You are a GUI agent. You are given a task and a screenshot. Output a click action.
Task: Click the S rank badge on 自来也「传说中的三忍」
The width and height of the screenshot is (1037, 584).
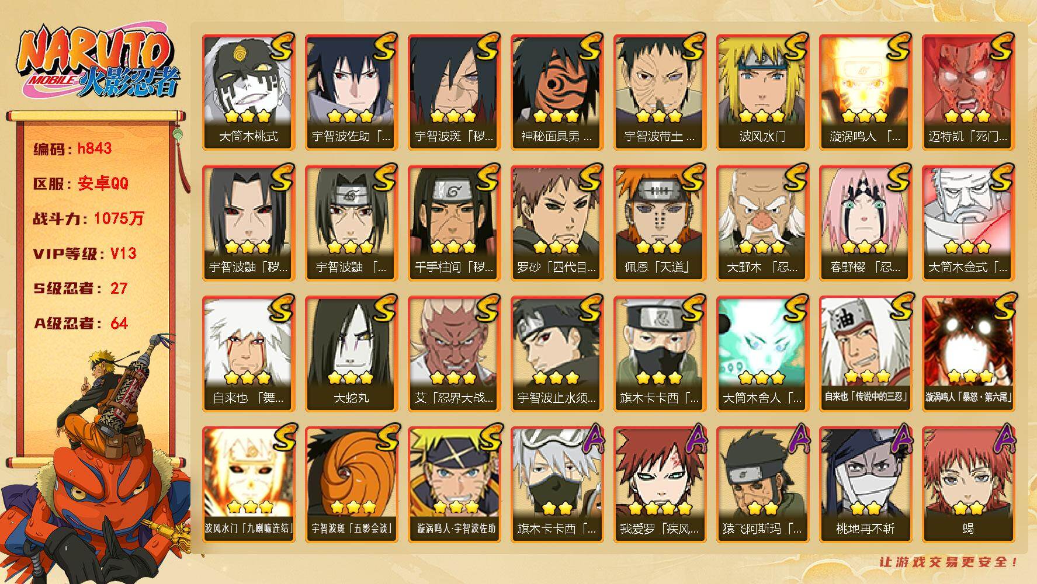point(900,307)
